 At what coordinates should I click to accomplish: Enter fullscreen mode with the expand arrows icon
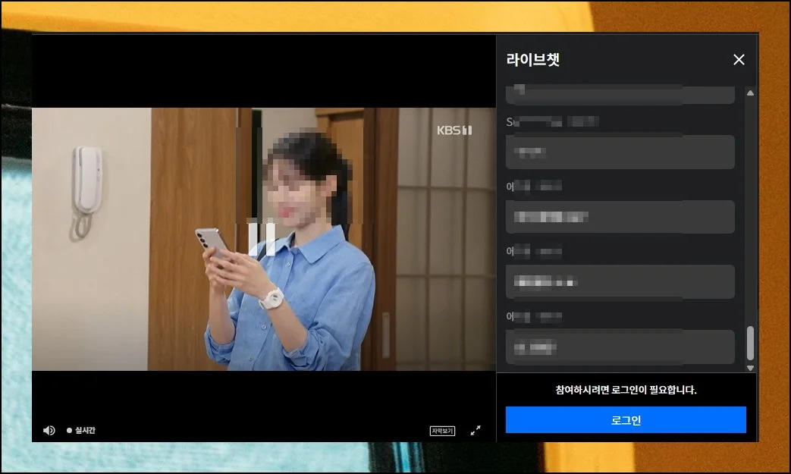pyautogui.click(x=476, y=430)
